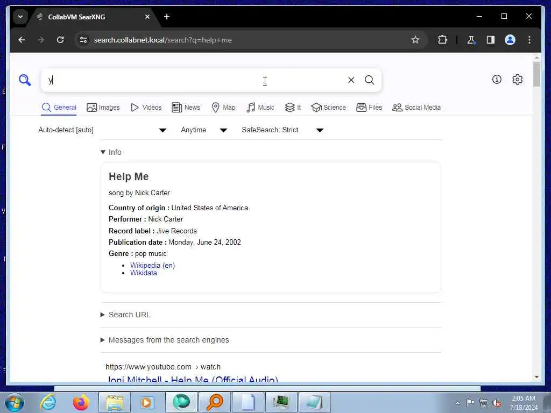
Task: Show hidden tray icons arrow
Action: (x=457, y=403)
